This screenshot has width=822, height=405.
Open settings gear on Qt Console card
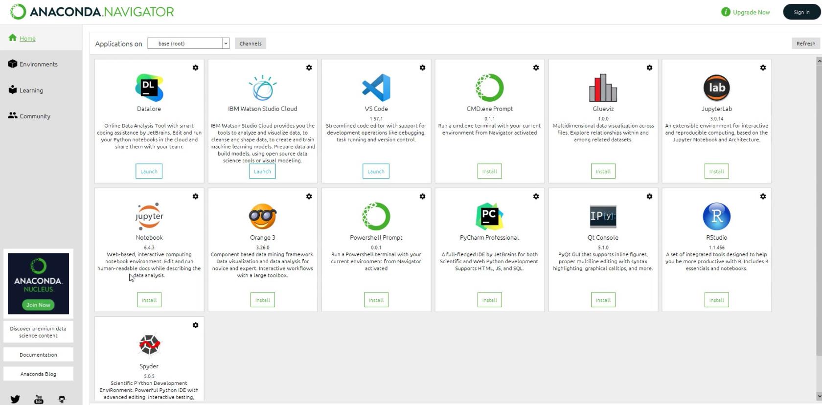click(x=649, y=196)
